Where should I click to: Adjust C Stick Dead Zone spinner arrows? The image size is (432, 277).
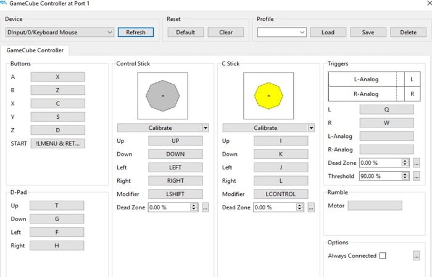300,207
